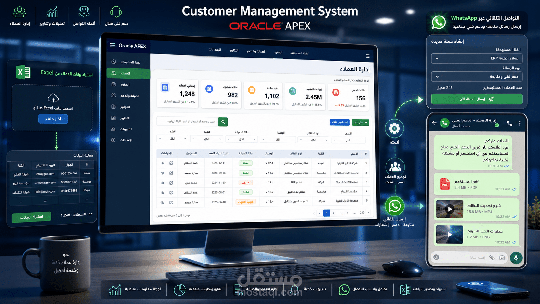This screenshot has height=304, width=540.
Task: Edit row 1 شركة الخليج للتجارة
Action: click(171, 163)
